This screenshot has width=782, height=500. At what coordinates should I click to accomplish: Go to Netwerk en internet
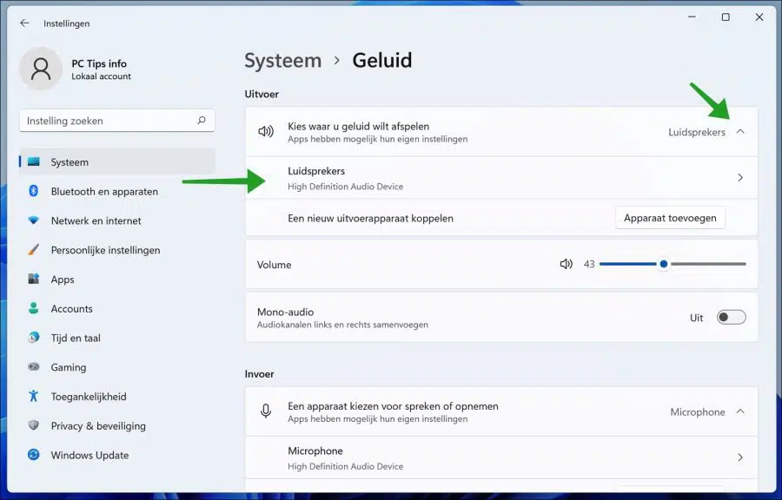[x=117, y=220]
